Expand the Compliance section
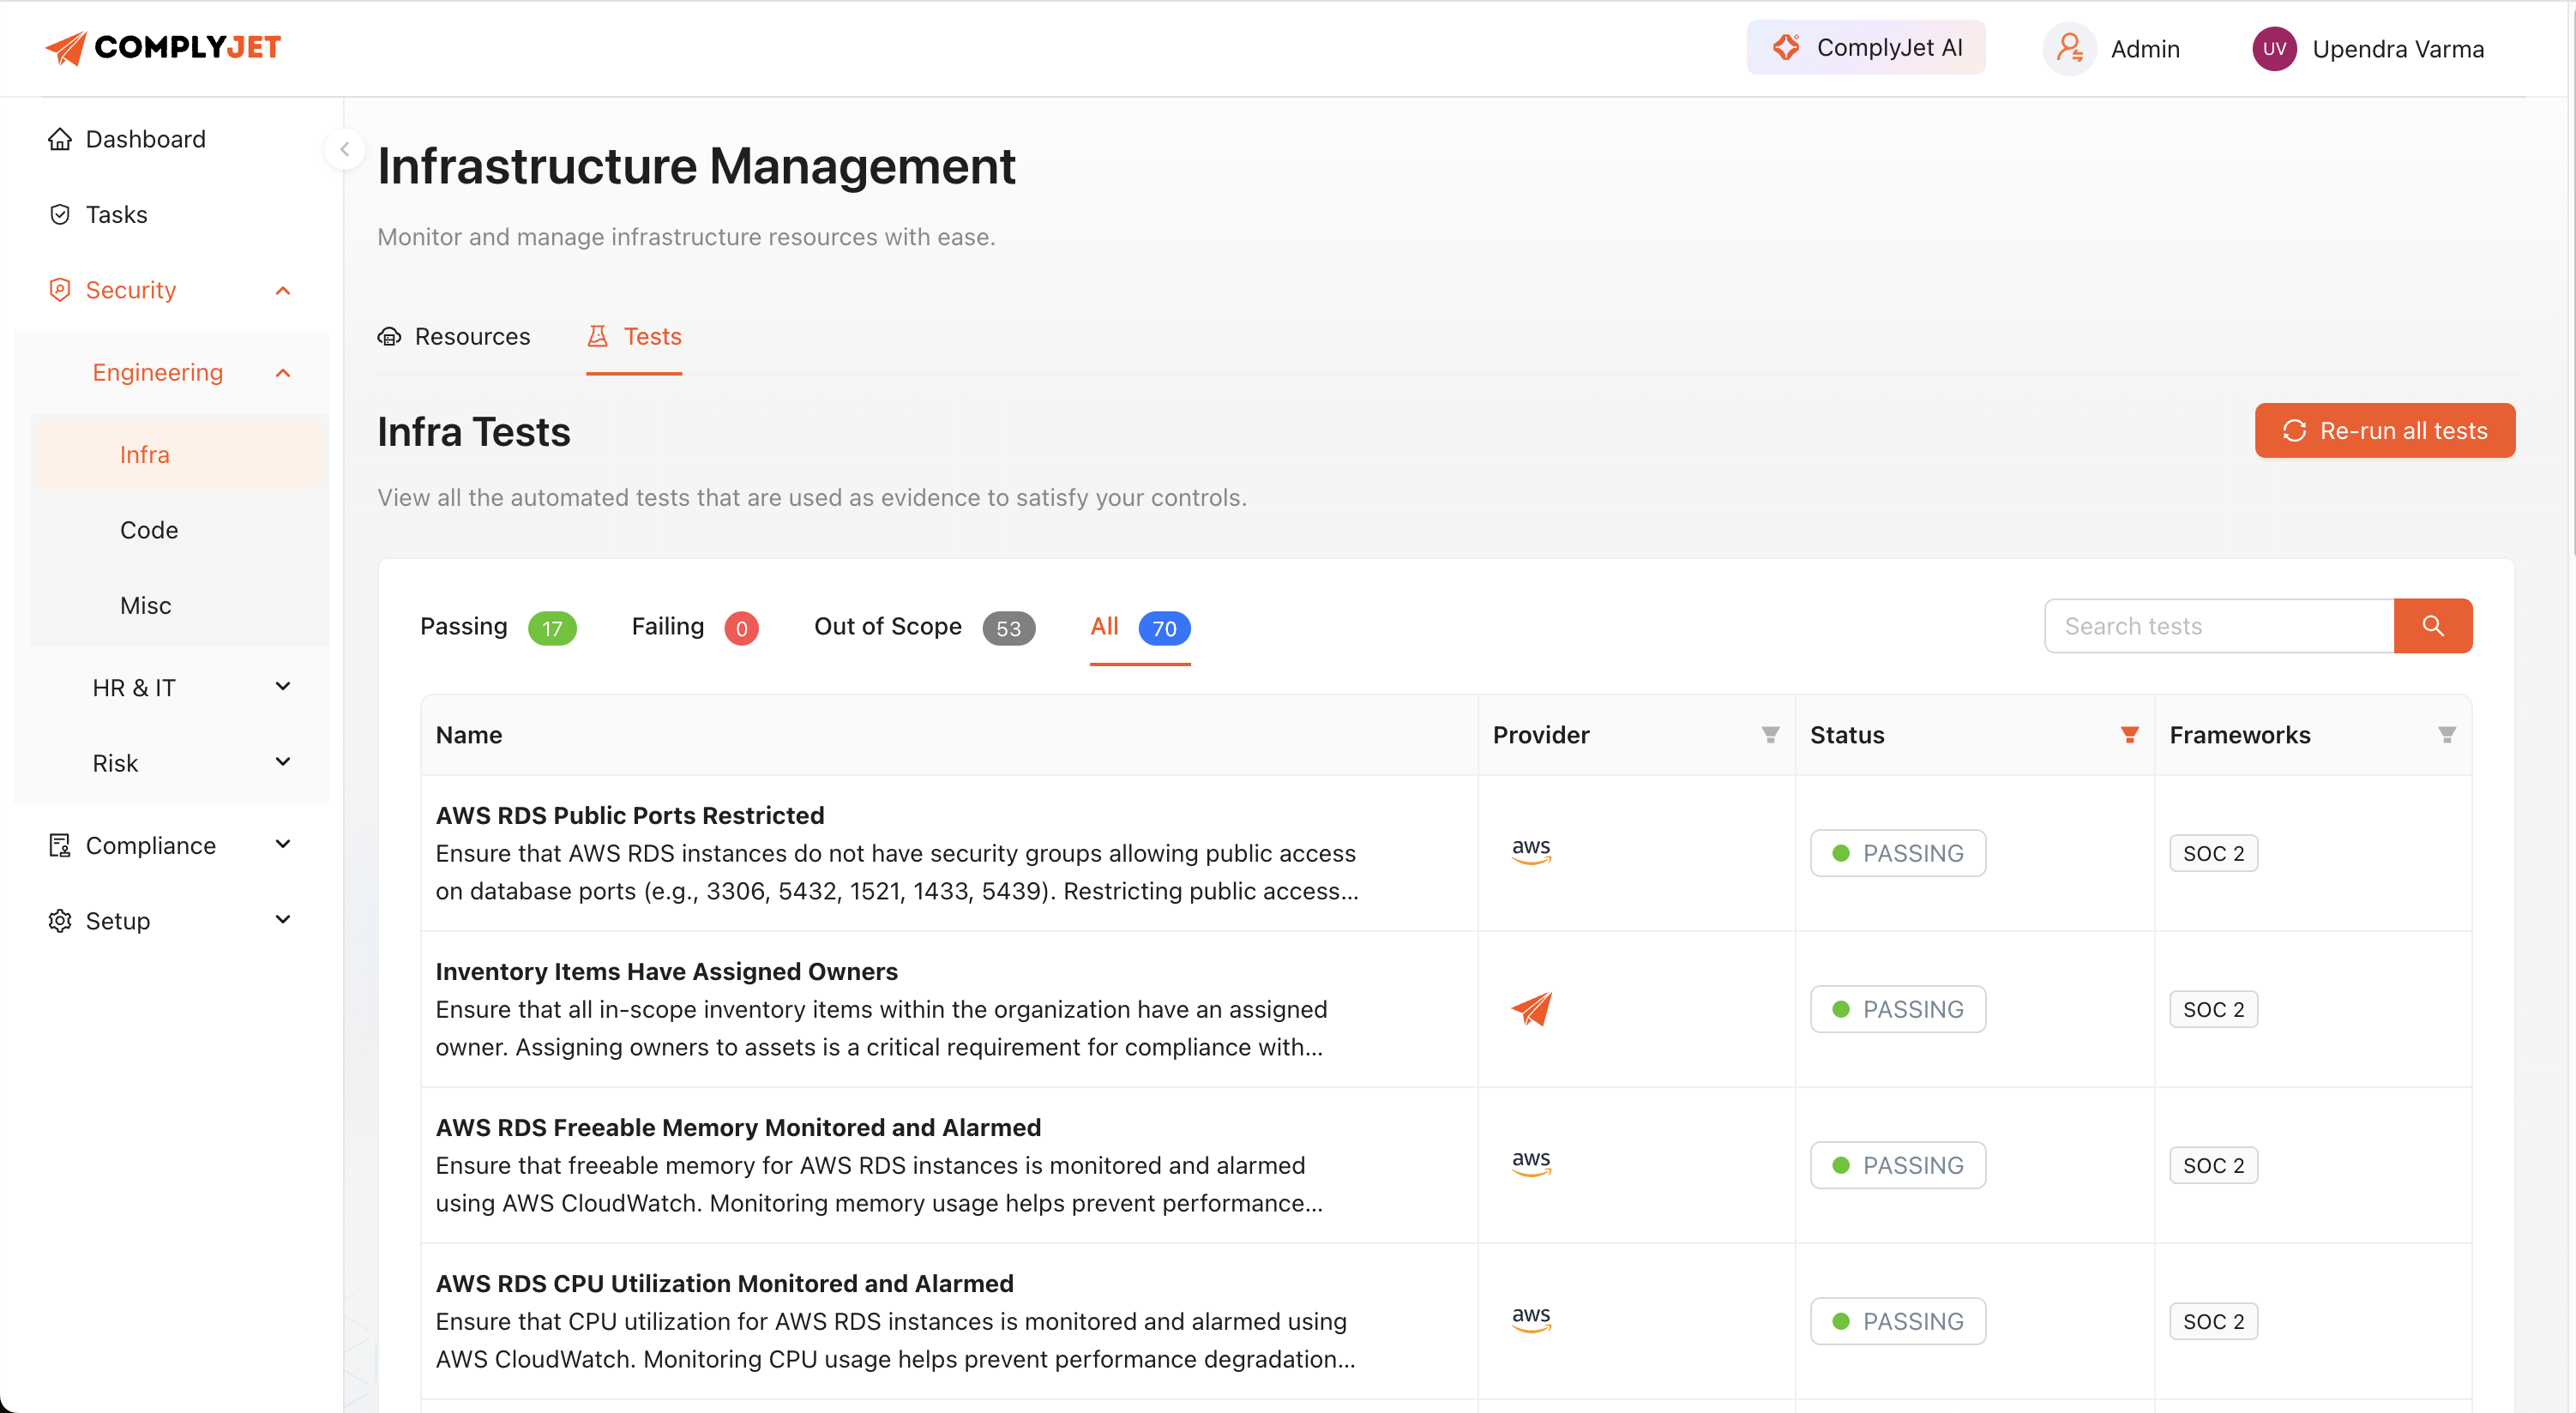 click(x=283, y=845)
